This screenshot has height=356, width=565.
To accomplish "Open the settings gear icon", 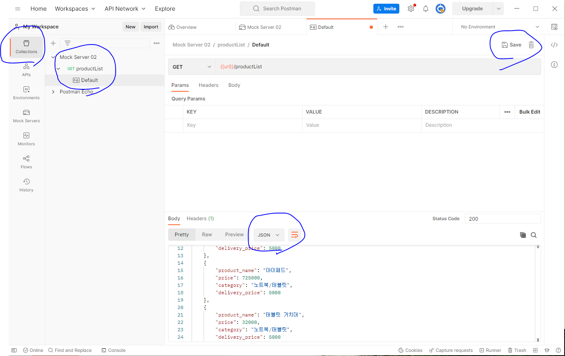I will click(411, 9).
